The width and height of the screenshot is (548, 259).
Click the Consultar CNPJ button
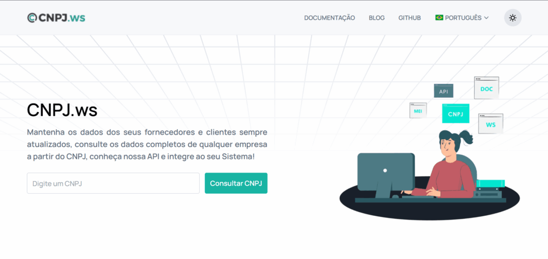coord(236,183)
